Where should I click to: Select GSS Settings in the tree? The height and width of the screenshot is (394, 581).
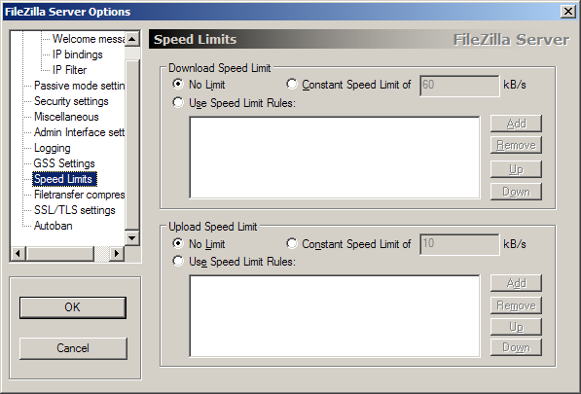click(x=64, y=163)
